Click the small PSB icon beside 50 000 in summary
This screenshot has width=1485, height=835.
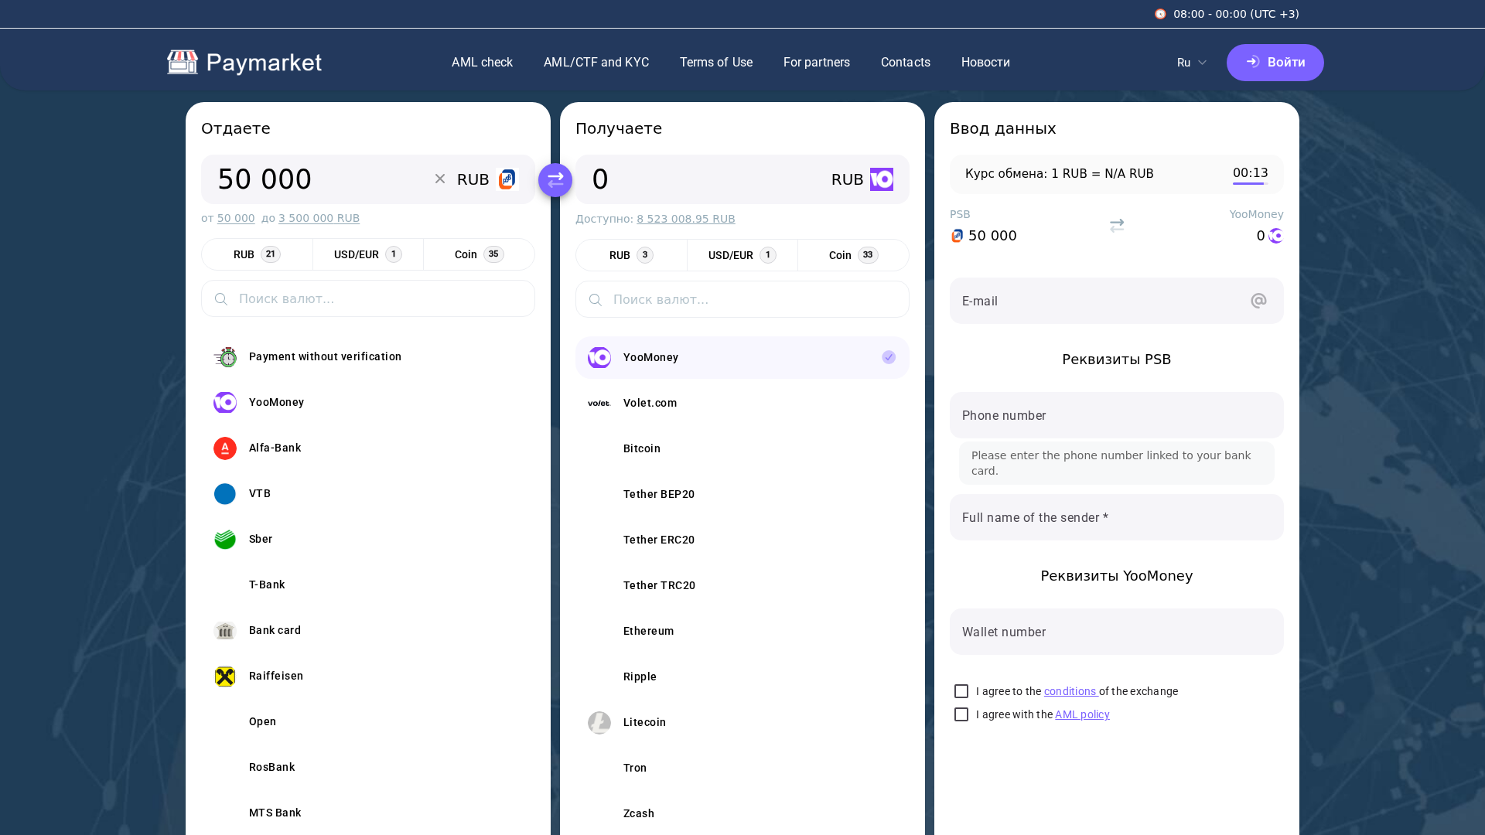coord(958,236)
